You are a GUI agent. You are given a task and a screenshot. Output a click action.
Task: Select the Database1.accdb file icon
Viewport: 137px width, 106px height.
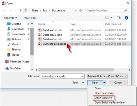click(40, 30)
